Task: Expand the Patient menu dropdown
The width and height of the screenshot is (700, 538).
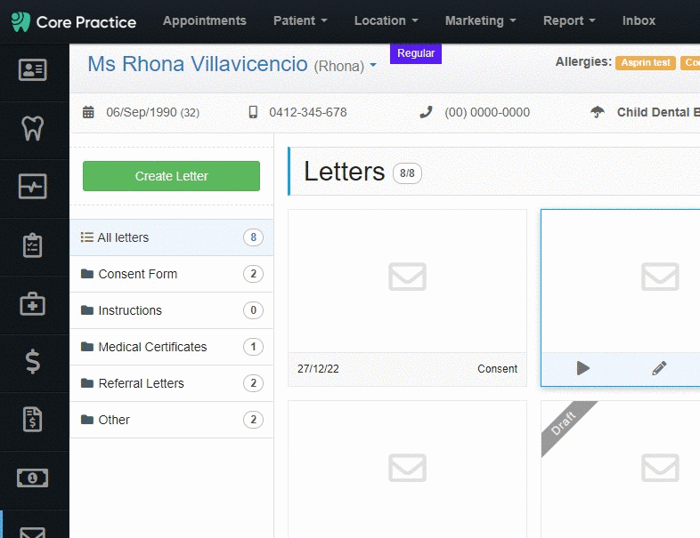Action: click(300, 20)
